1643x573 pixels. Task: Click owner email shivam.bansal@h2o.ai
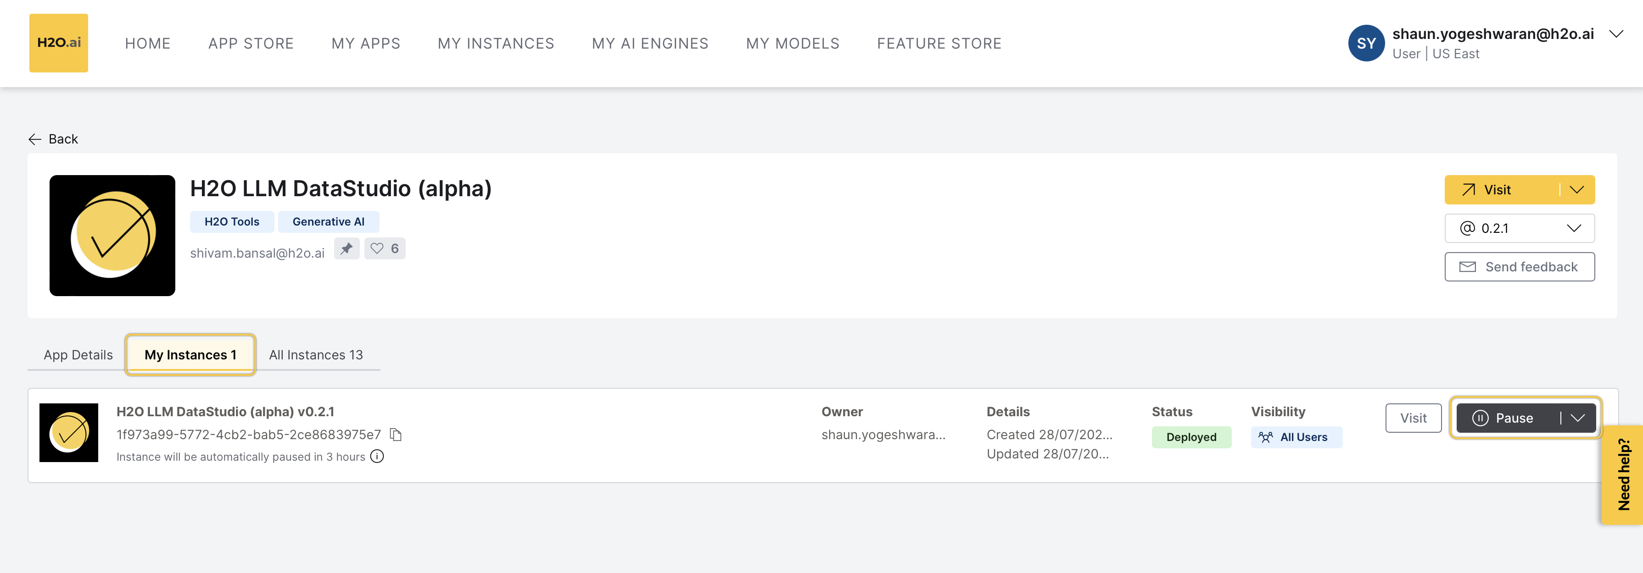257,253
